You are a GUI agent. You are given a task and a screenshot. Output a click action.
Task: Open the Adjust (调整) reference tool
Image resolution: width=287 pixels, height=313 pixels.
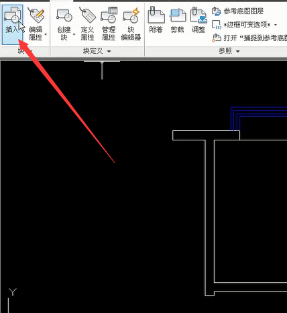(x=198, y=20)
